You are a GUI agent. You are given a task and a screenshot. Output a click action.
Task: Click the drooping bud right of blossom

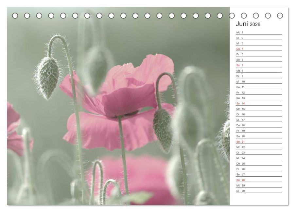point(163,130)
